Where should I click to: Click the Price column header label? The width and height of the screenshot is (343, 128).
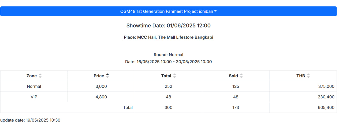(99, 76)
